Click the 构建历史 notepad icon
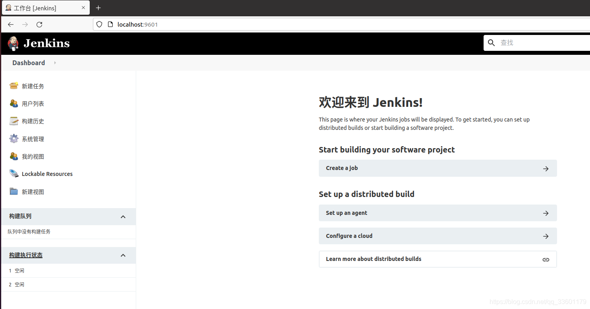590x309 pixels. [x=14, y=121]
